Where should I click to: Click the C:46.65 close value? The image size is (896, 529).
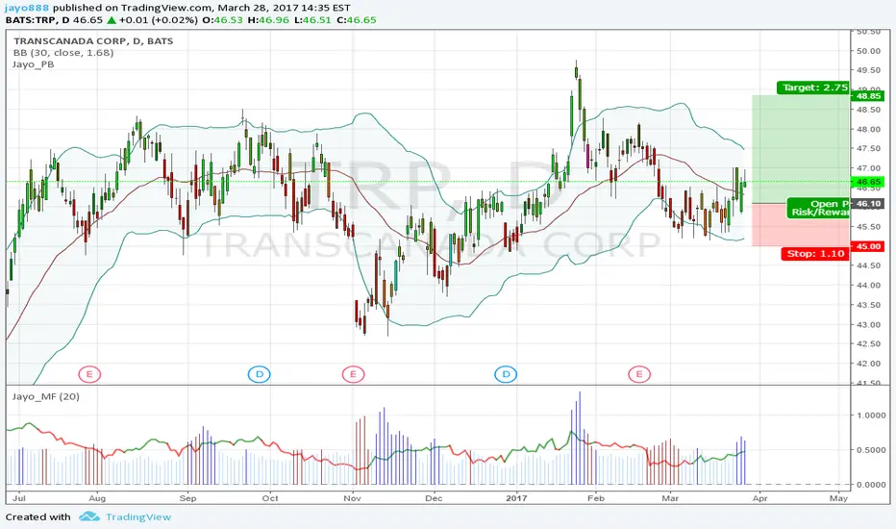click(x=357, y=20)
